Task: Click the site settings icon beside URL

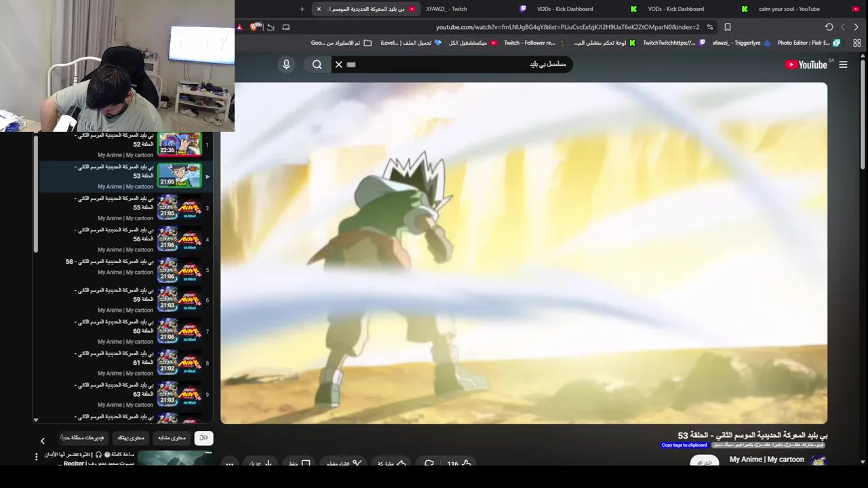Action: tap(710, 27)
